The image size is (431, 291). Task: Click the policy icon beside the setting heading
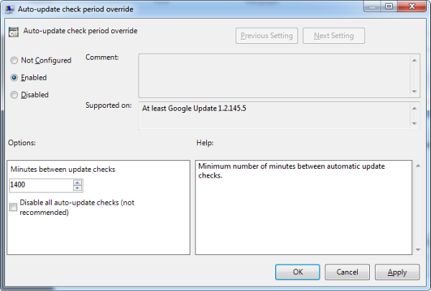(x=14, y=32)
